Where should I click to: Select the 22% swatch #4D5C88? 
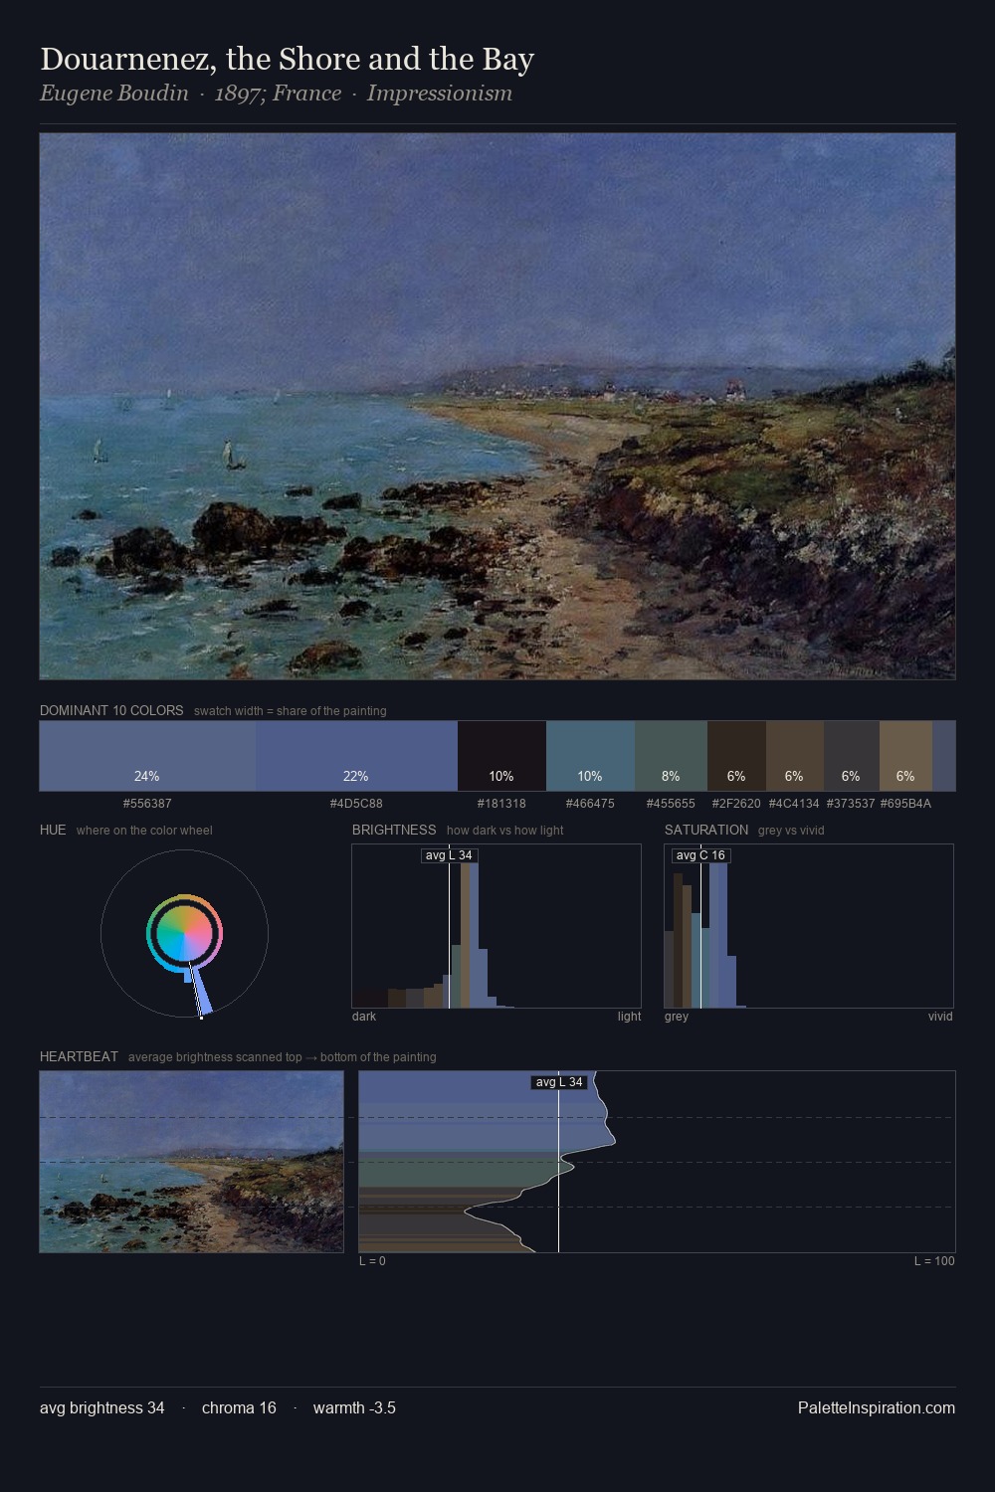pyautogui.click(x=356, y=756)
